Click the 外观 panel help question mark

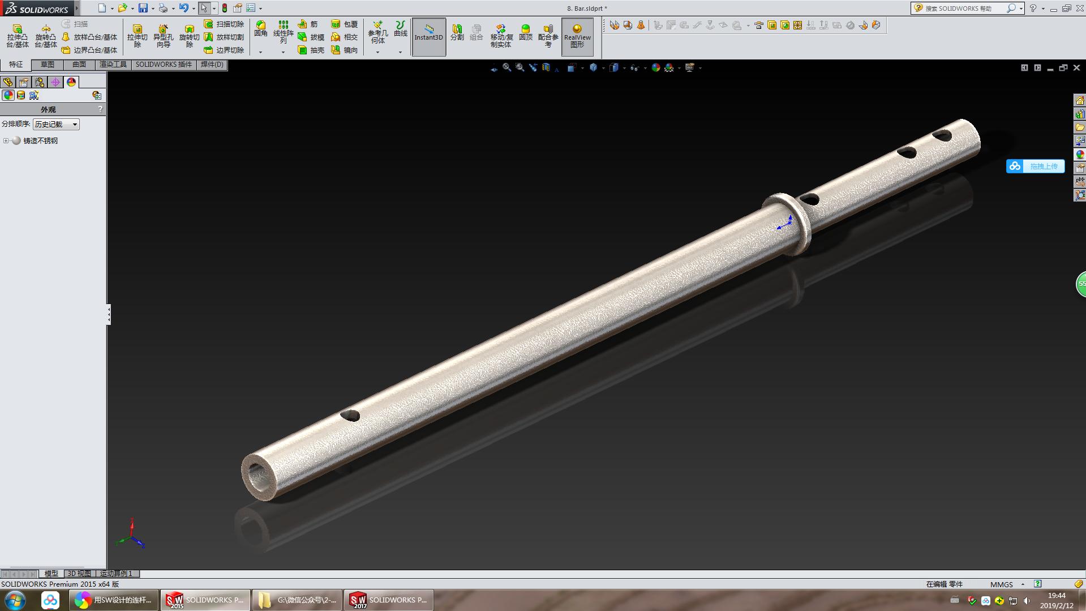[x=101, y=109]
